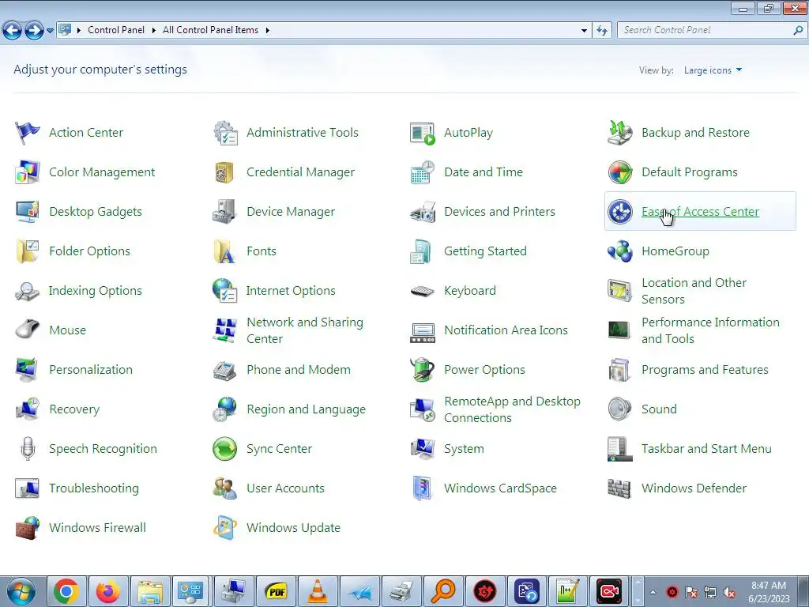Open the Sync Center link
The image size is (809, 607).
(279, 449)
